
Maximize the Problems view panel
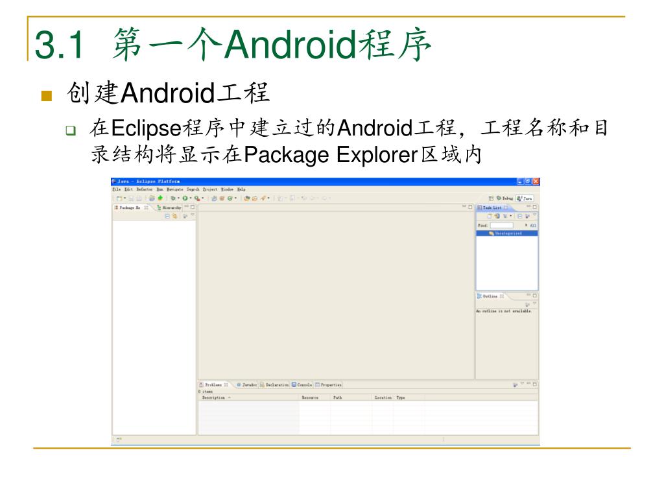pyautogui.click(x=535, y=384)
